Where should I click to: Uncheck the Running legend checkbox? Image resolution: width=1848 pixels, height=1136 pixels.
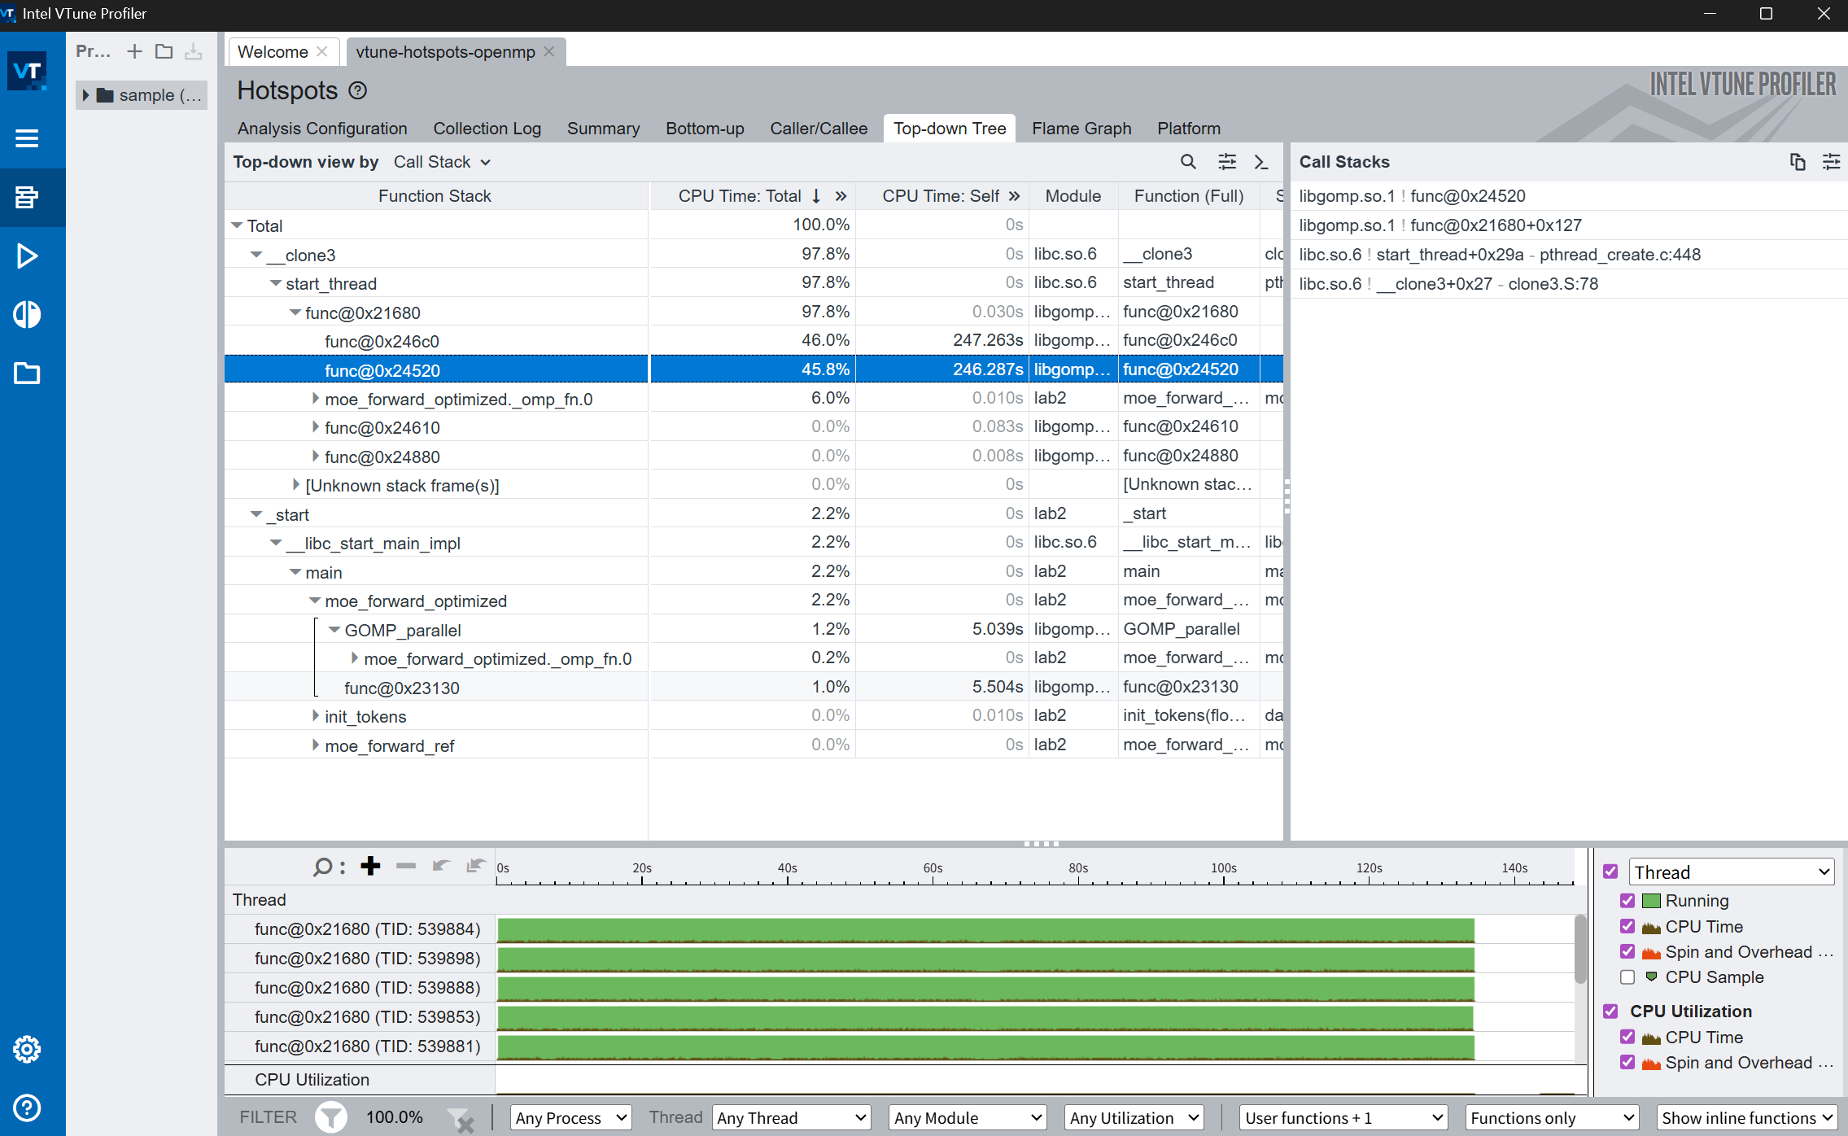click(1627, 901)
